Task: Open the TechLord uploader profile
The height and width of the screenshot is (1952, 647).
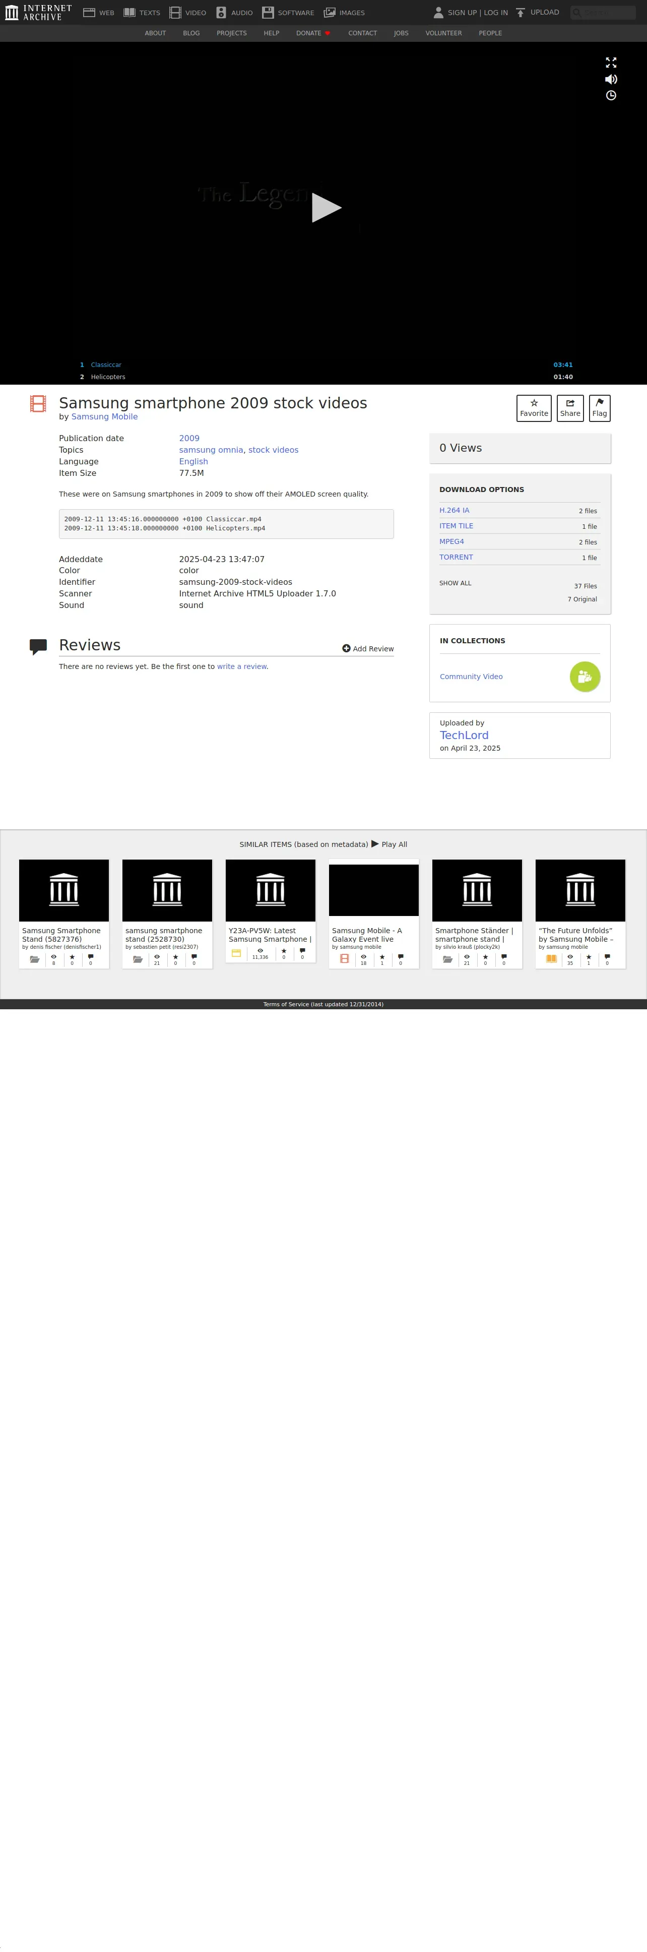Action: pyautogui.click(x=464, y=735)
